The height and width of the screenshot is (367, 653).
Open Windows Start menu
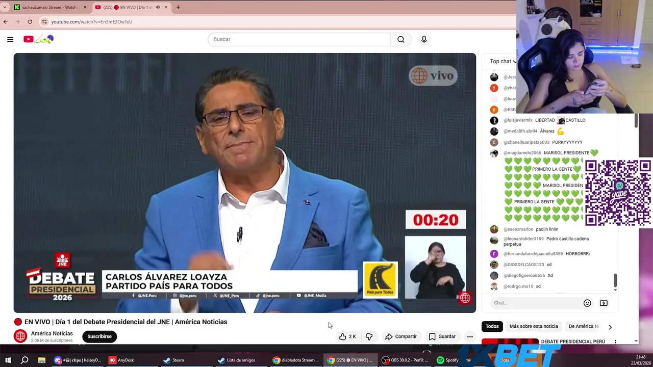click(7, 360)
